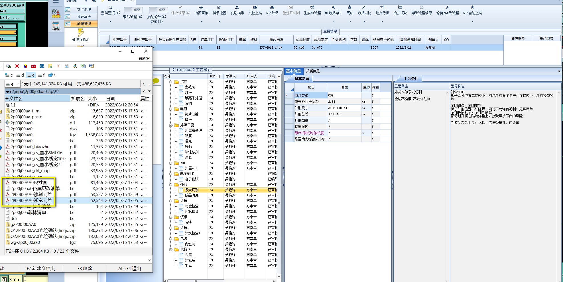The image size is (563, 282).
Task: Click the 集成 download icon
Action: tap(349, 7)
